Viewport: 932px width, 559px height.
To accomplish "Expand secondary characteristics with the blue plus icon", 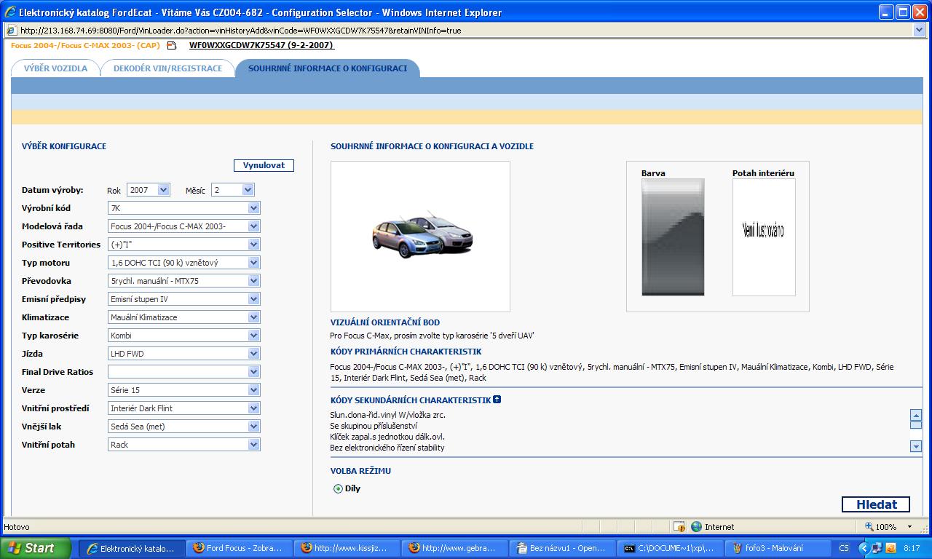I will coord(497,400).
